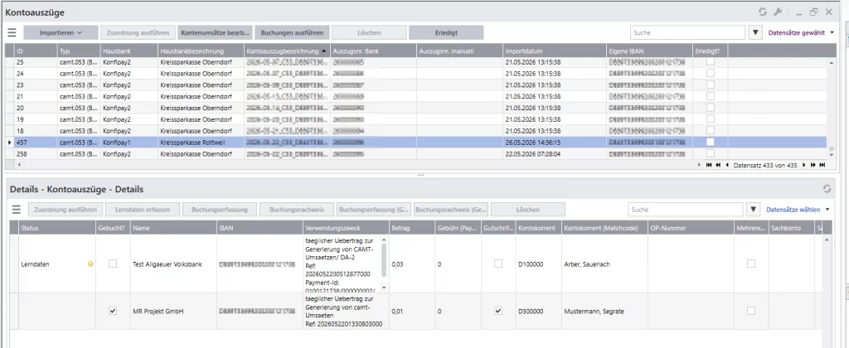Click the Lerndaten status cell
The image size is (849, 348).
[57, 264]
